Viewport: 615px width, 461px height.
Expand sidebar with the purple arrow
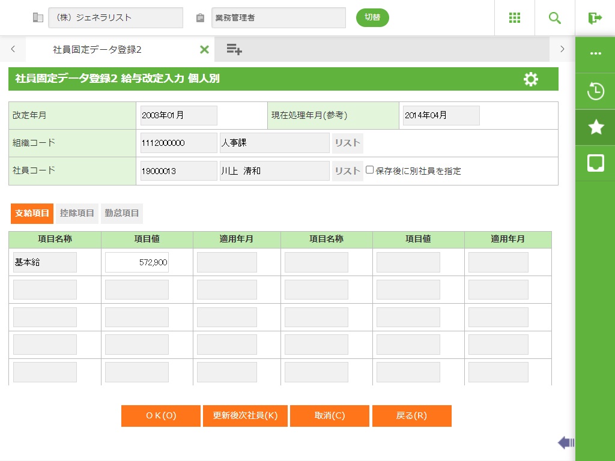click(x=566, y=443)
